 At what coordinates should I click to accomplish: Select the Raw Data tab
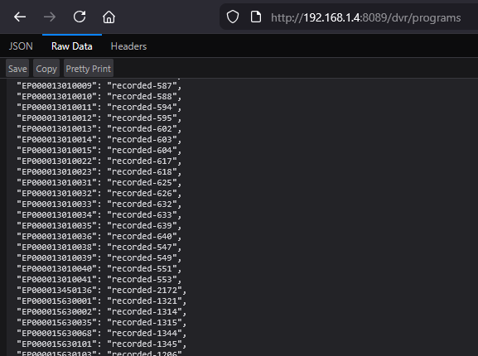[x=72, y=46]
